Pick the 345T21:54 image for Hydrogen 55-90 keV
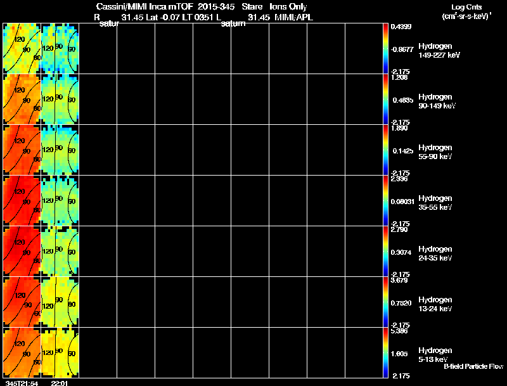 pyautogui.click(x=22, y=150)
